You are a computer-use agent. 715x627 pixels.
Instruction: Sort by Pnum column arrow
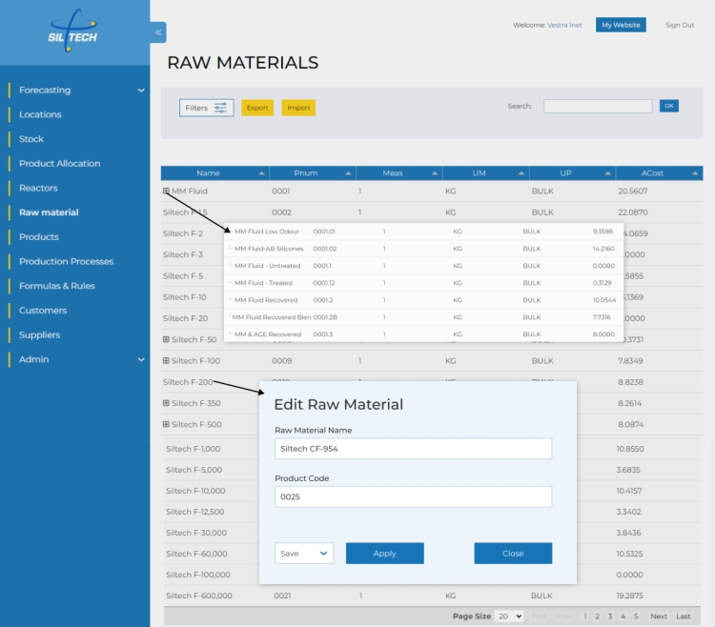point(348,173)
